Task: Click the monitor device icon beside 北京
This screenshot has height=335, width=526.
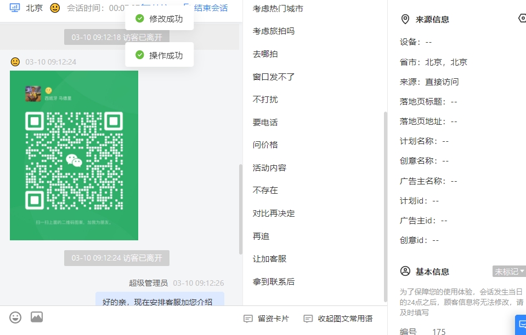Action: coord(15,8)
